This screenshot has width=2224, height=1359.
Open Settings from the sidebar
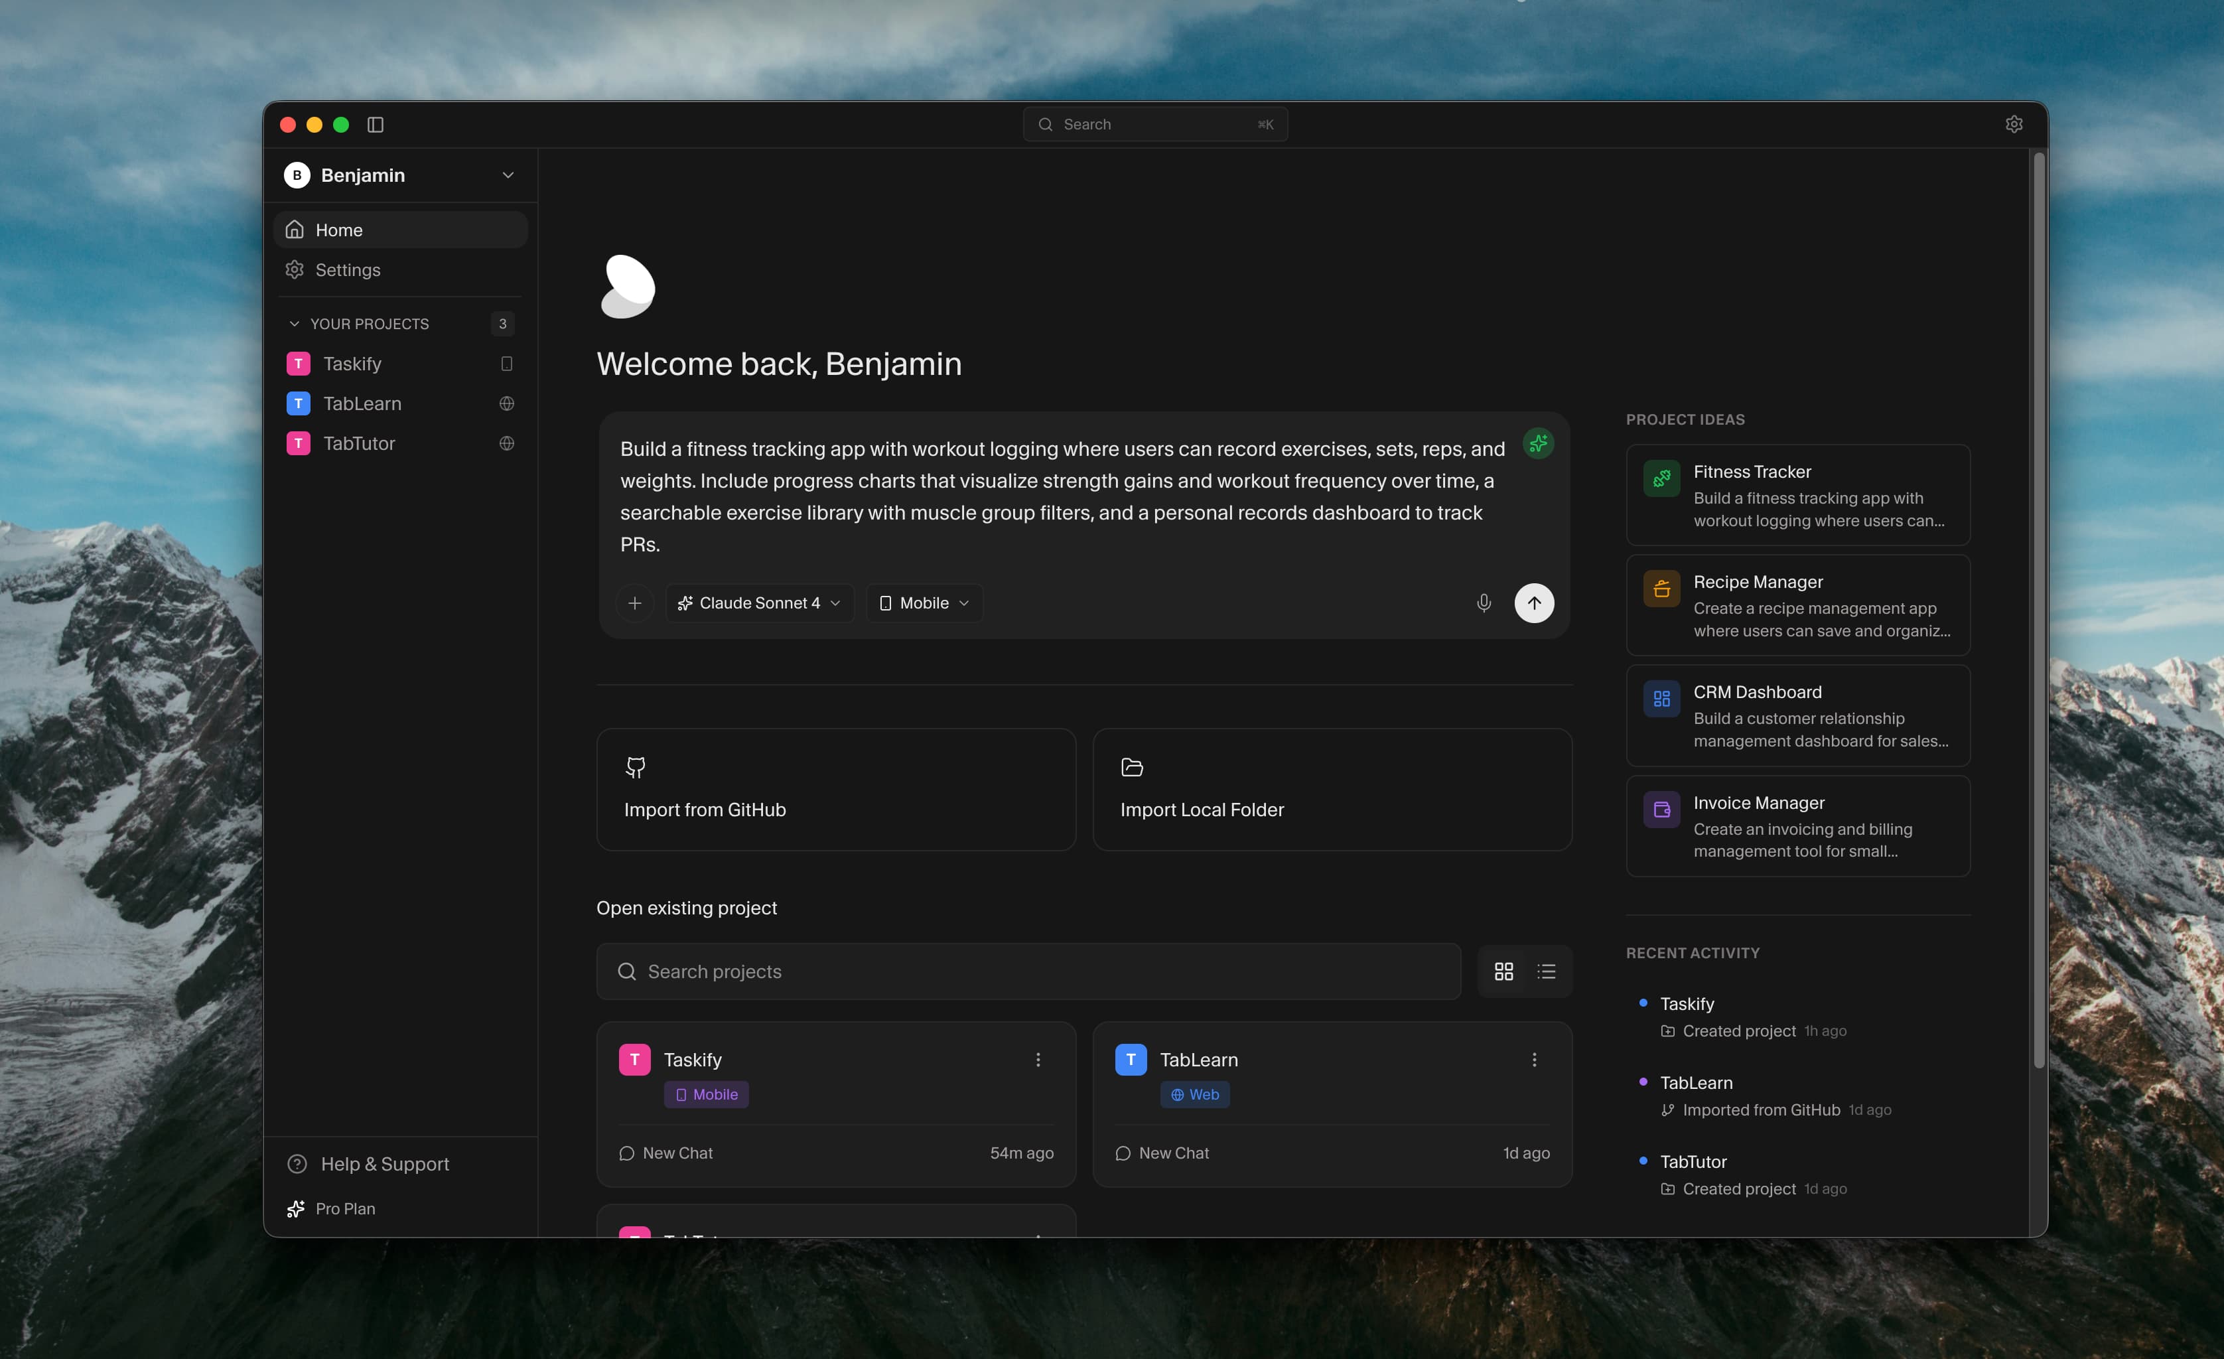click(346, 270)
